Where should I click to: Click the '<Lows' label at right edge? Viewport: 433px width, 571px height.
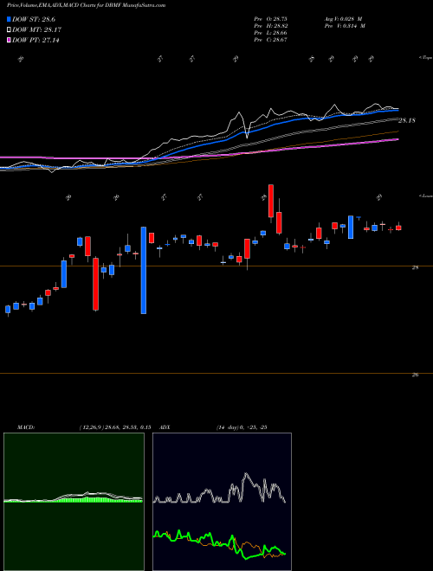[x=425, y=196]
